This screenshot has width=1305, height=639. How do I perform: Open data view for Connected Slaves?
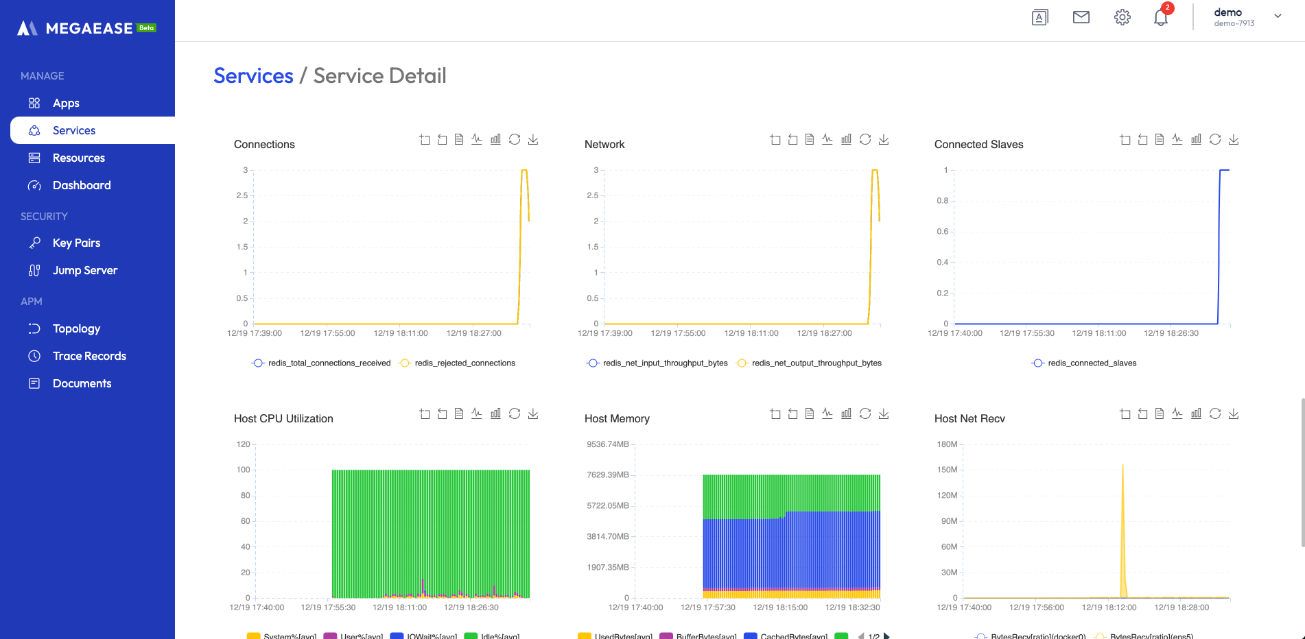(1160, 139)
